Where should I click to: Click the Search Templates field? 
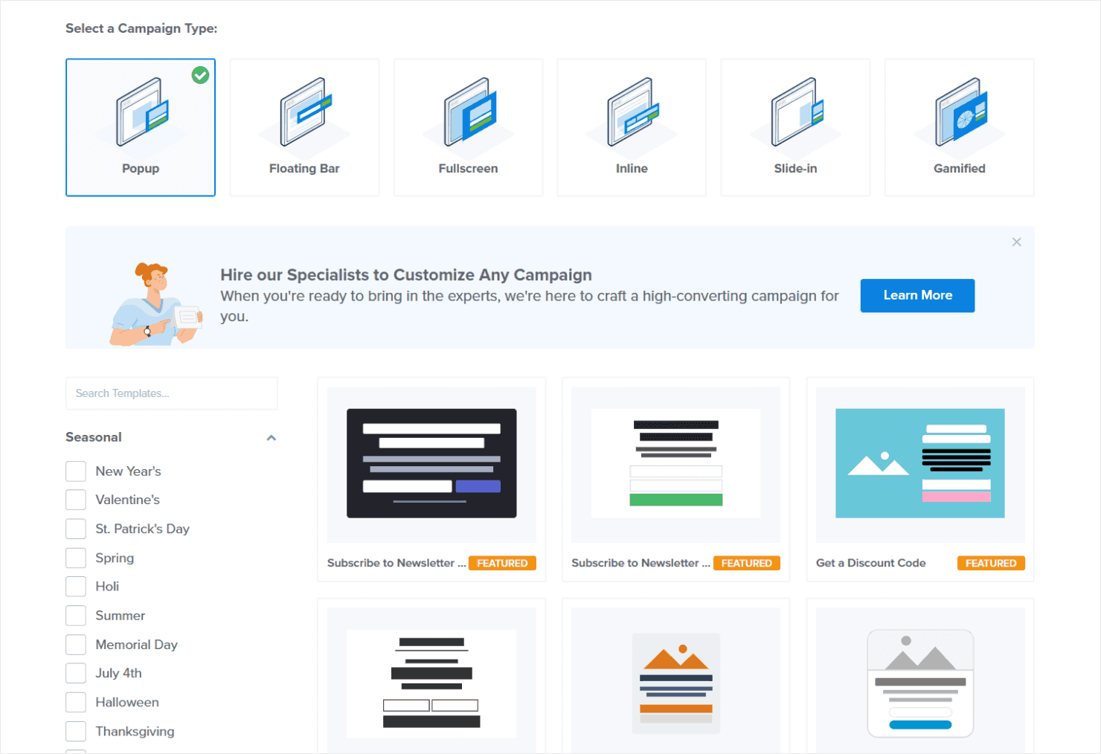[x=171, y=393]
